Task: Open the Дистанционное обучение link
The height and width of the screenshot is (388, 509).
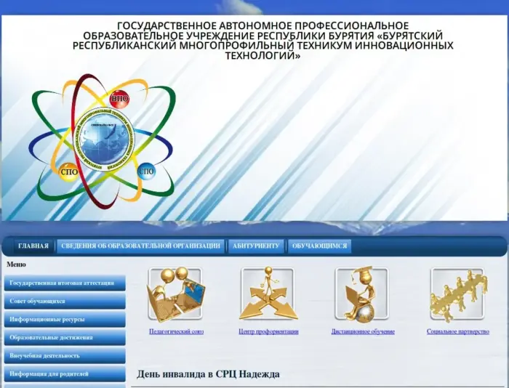Action: [363, 331]
